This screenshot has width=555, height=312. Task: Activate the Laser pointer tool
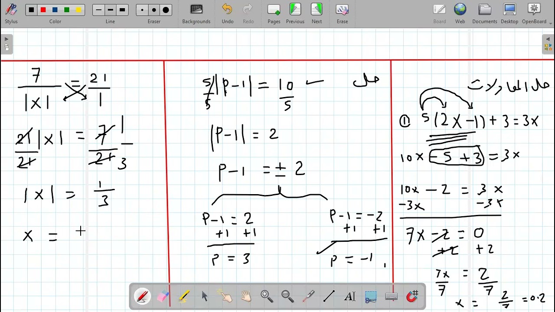coord(308,296)
